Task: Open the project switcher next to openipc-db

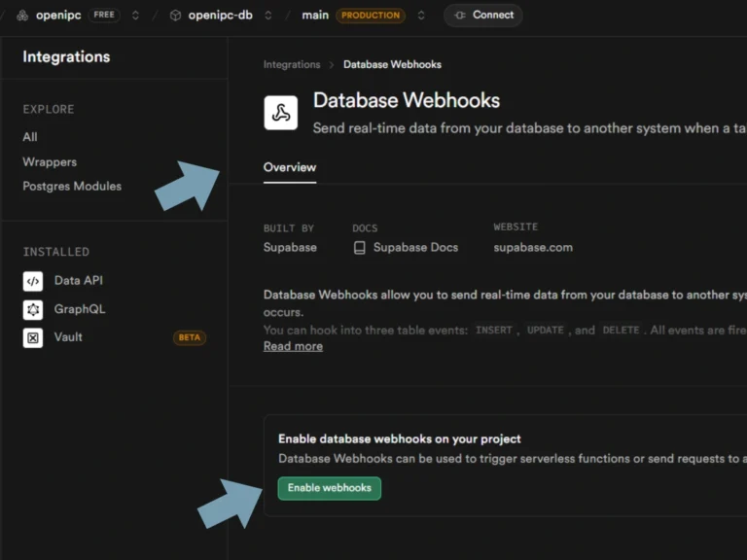Action: tap(268, 16)
